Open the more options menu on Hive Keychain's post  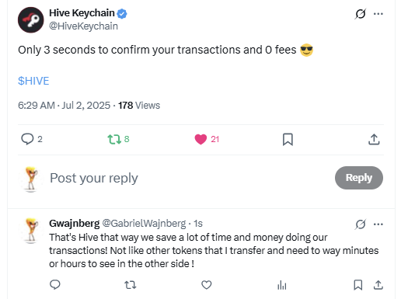coord(378,14)
